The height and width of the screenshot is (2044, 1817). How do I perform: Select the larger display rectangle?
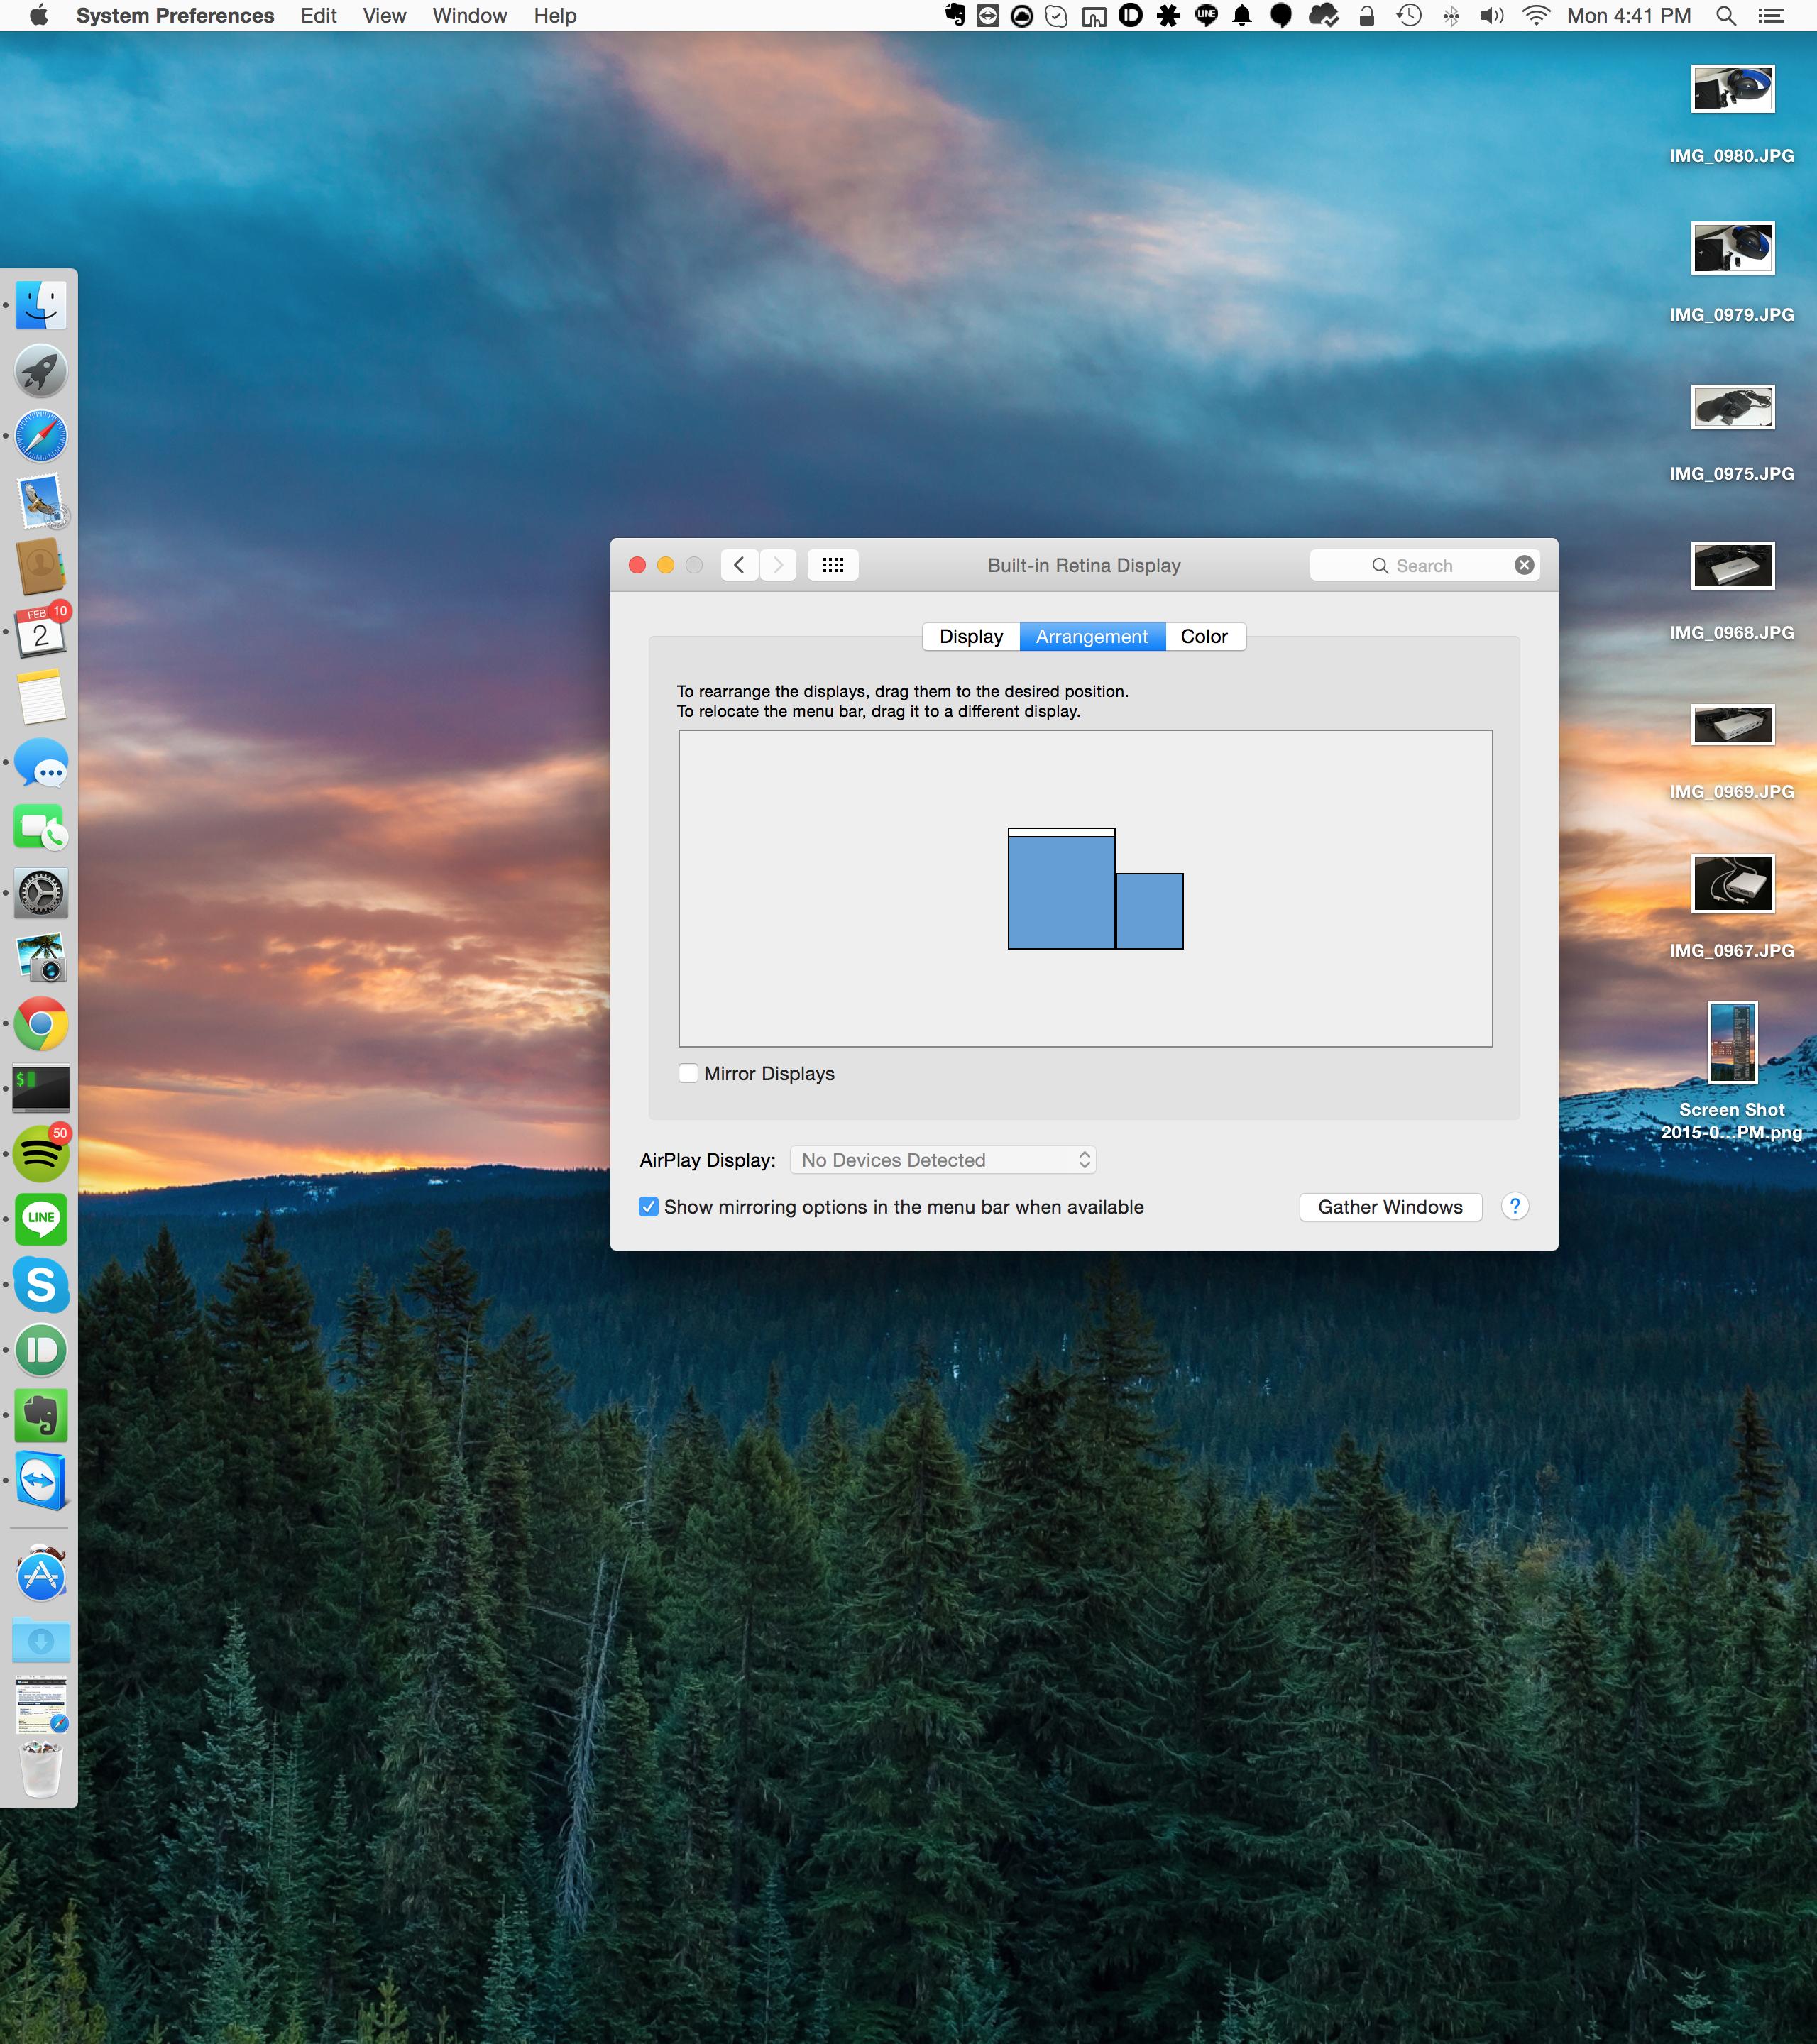point(1061,893)
